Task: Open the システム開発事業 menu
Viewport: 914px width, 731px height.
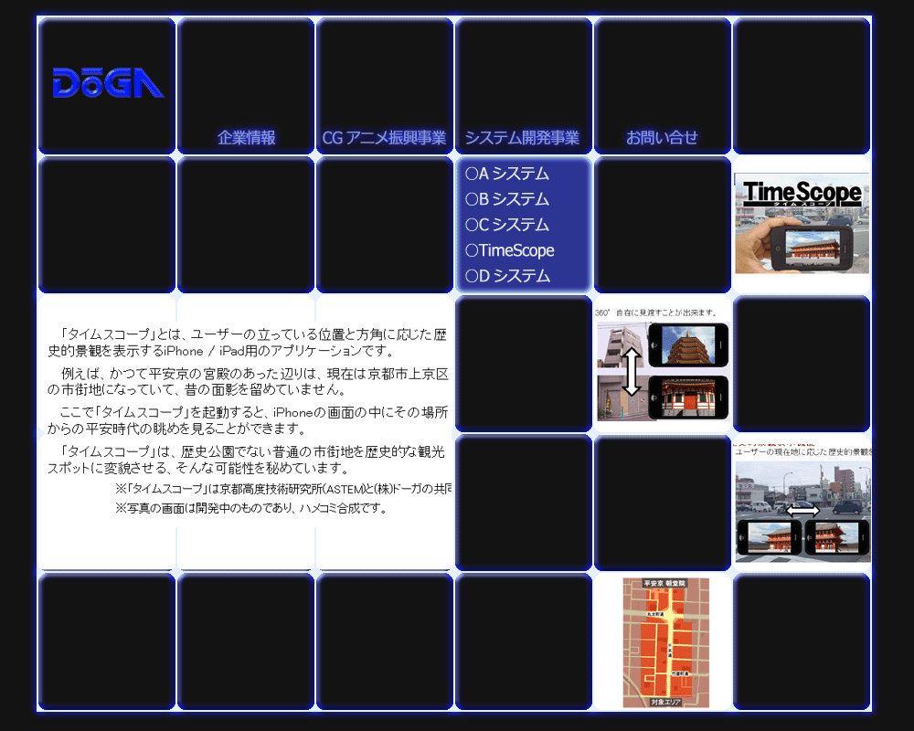Action: [x=522, y=138]
